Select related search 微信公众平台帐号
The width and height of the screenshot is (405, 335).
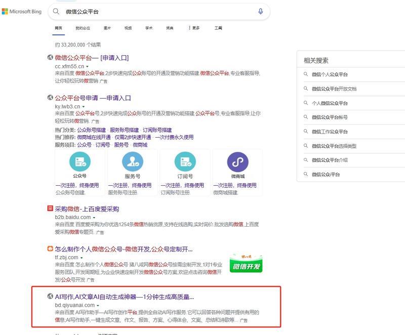(x=330, y=117)
